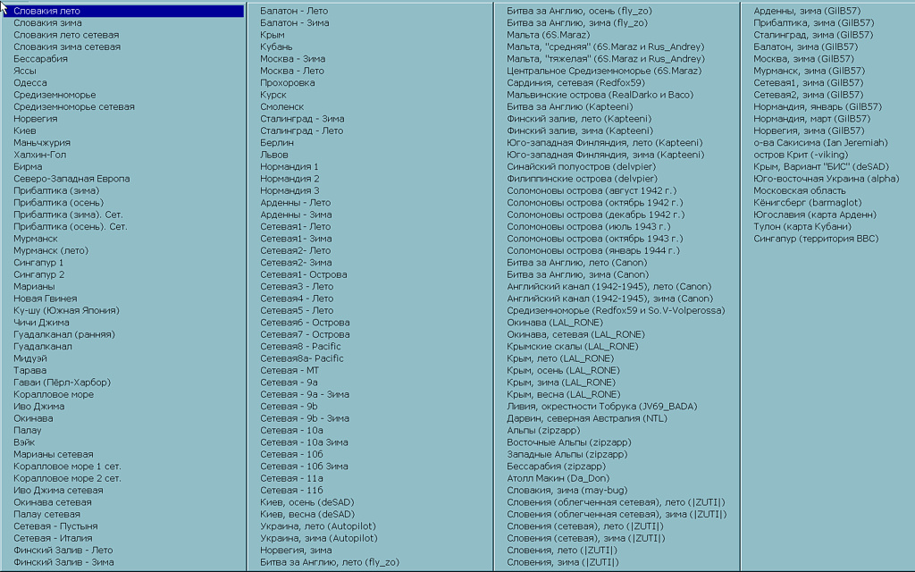Choose 'Сталинград, зима (GilB57)' entry
Image resolution: width=915 pixels, height=572 pixels.
click(813, 35)
